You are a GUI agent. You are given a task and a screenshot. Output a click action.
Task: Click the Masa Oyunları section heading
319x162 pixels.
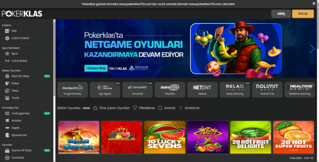pyautogui.click(x=11, y=71)
